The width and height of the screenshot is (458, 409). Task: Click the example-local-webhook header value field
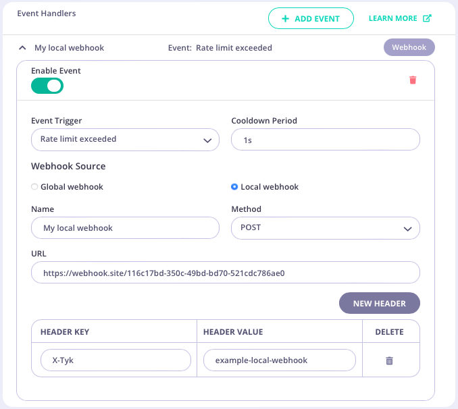point(279,360)
